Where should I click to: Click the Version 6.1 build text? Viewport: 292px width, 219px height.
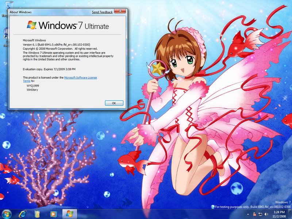[57, 45]
